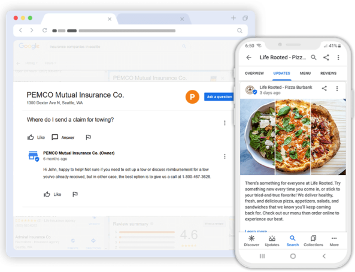Image resolution: width=355 pixels, height=272 pixels.
Task: Tap the phone back arrow
Action: pyautogui.click(x=249, y=58)
